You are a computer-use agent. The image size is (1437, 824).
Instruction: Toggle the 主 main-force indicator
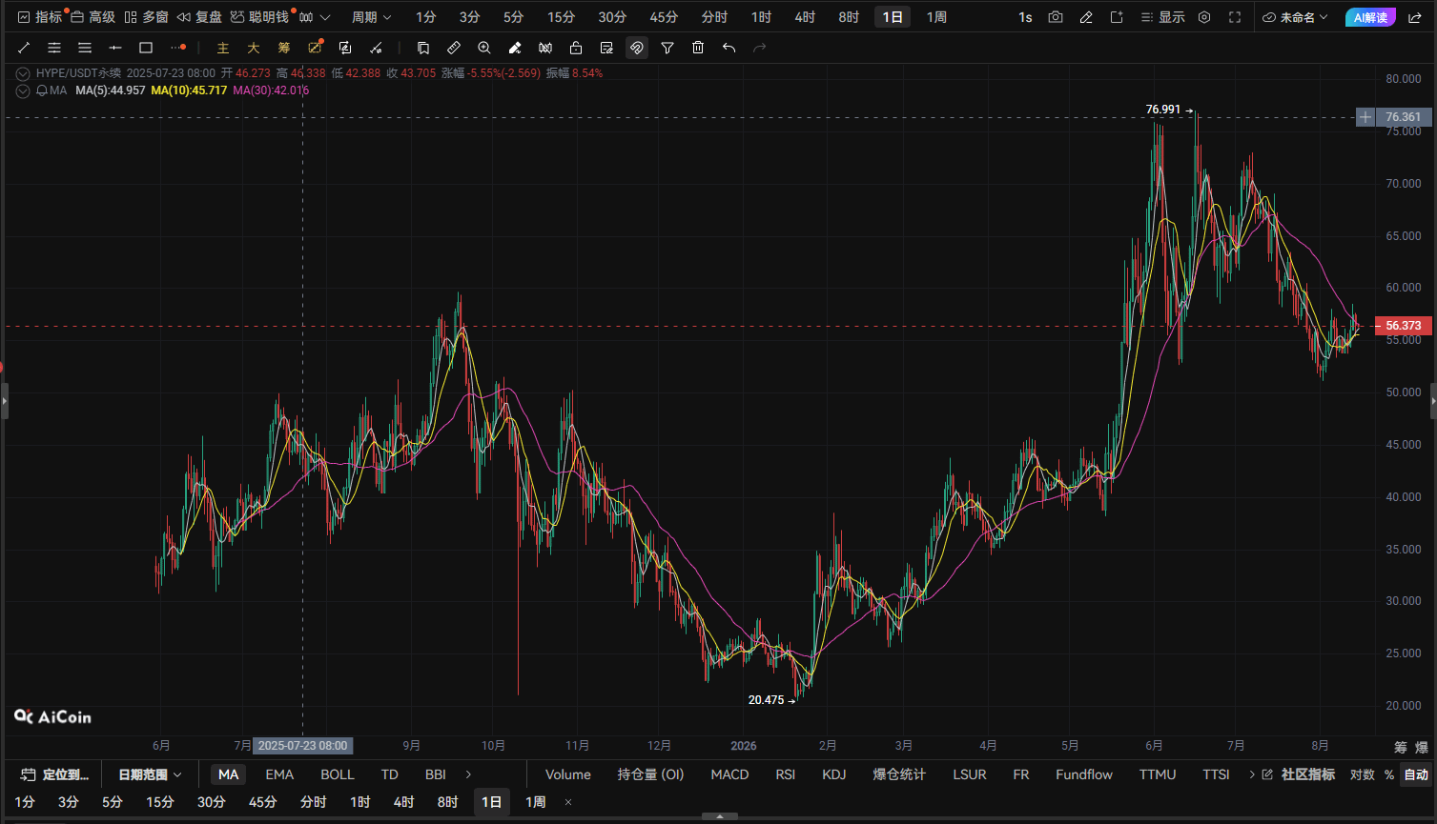click(223, 48)
